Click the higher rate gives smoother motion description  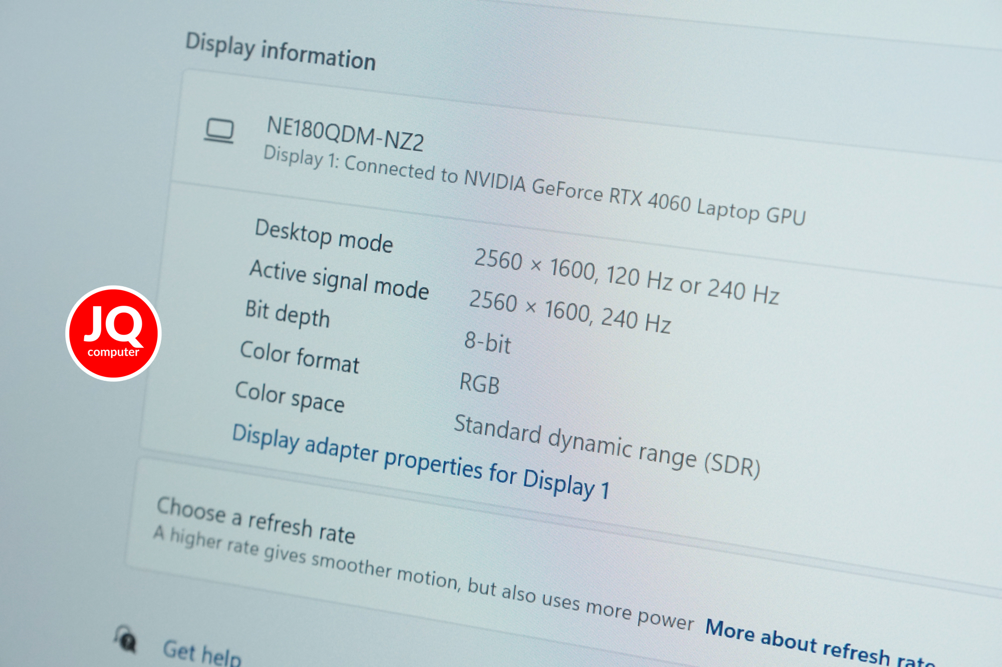(x=424, y=578)
